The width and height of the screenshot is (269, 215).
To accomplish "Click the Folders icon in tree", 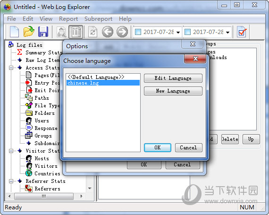I will (29, 113).
